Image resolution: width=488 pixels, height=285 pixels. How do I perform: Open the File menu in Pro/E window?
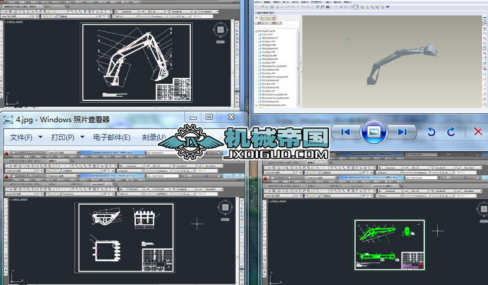pos(258,2)
